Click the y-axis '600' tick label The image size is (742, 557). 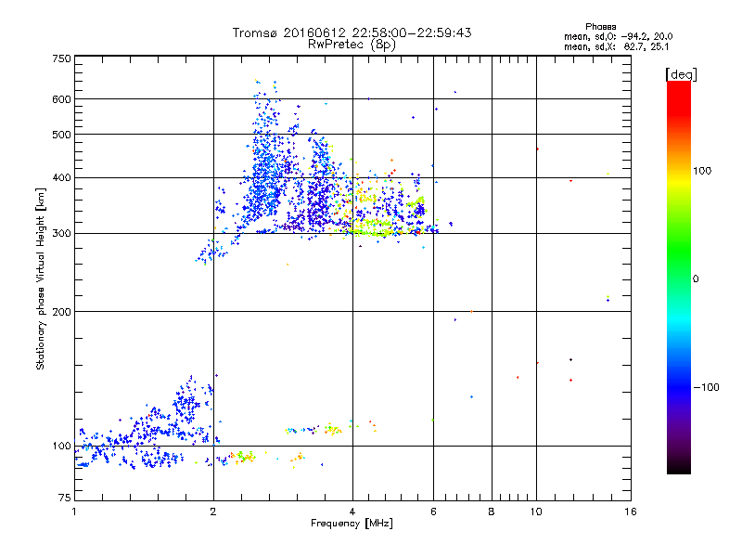click(x=61, y=99)
